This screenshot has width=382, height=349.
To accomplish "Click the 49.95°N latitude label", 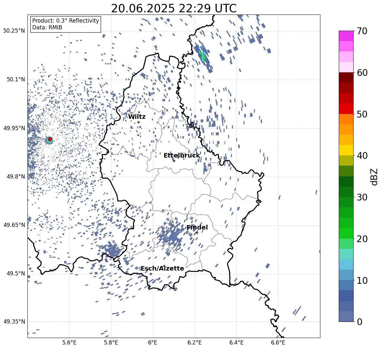I will (14, 128).
